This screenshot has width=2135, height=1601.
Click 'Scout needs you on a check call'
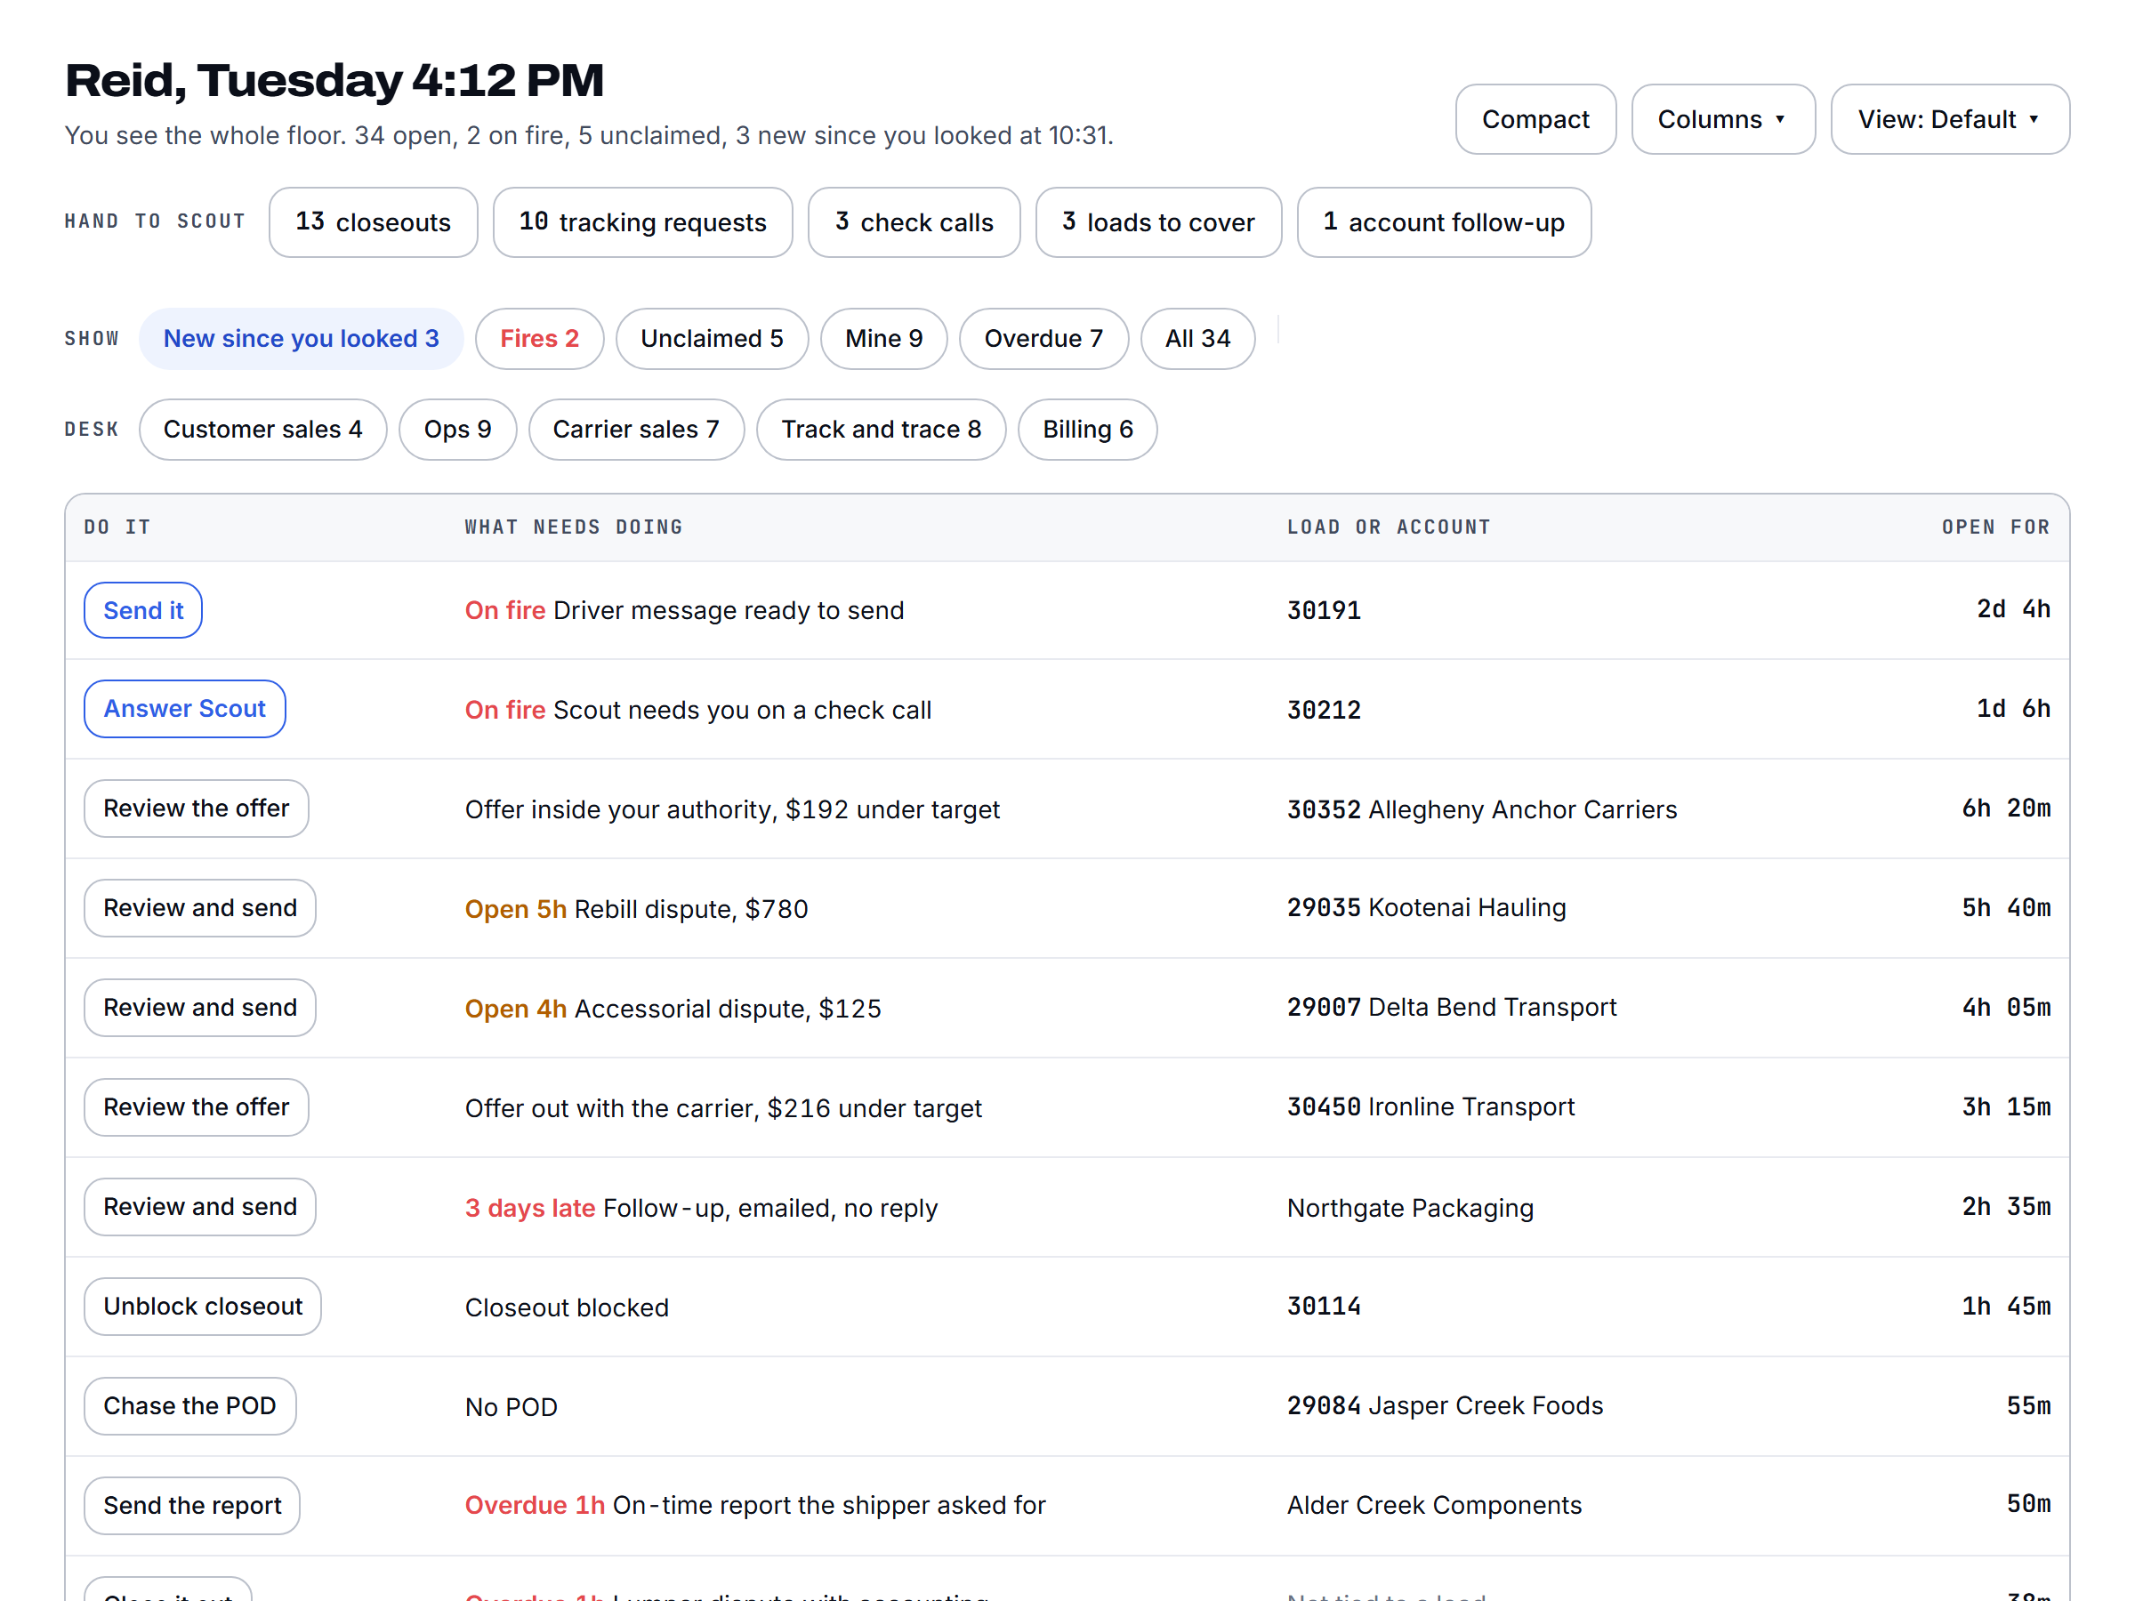point(742,709)
